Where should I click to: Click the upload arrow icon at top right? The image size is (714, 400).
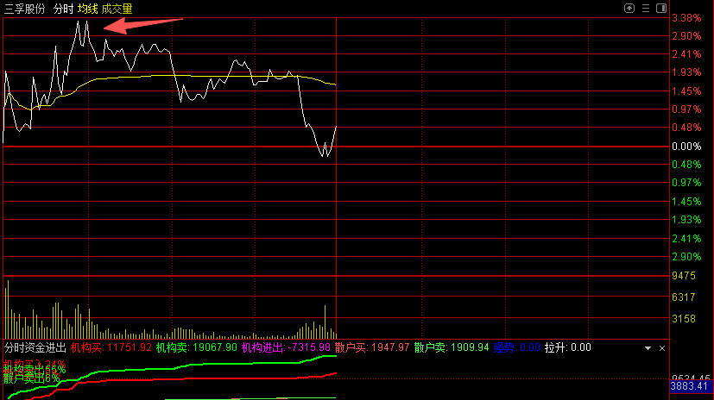(628, 8)
